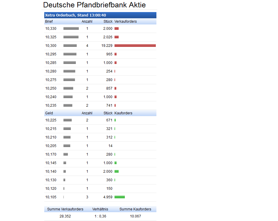278x221 pixels.
Task: Click the Verkauforders column header
Action: [x=125, y=22]
